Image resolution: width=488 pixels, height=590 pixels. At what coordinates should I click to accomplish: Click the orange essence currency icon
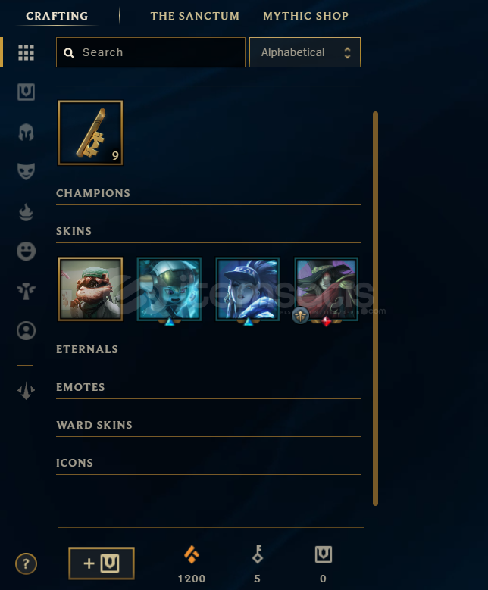191,554
